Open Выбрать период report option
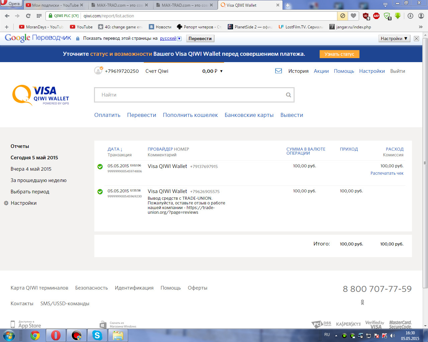 click(x=30, y=192)
